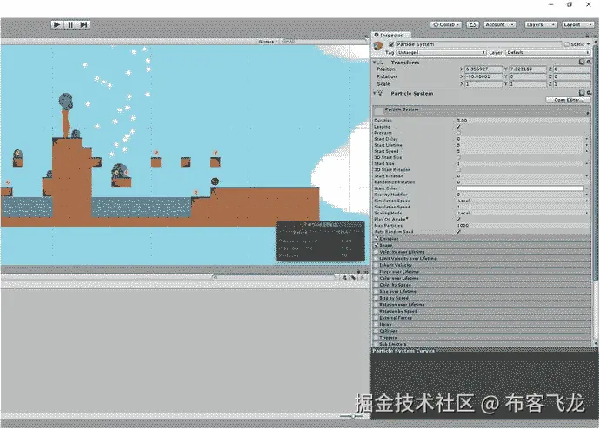
Task: Open the Layout dropdown
Action: click(x=577, y=24)
